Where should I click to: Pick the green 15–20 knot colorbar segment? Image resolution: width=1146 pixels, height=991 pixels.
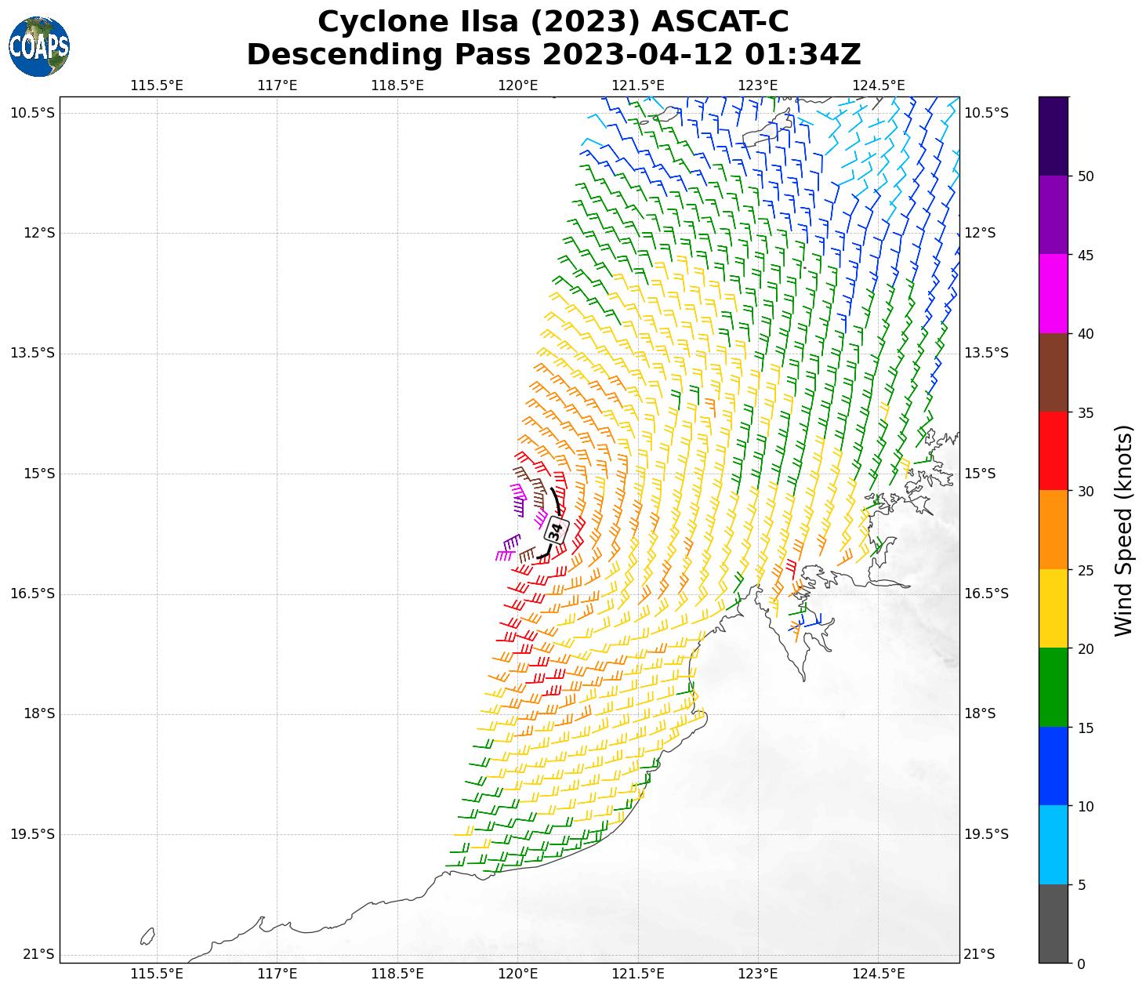tap(1053, 688)
